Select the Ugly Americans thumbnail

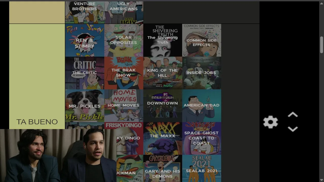(x=124, y=12)
